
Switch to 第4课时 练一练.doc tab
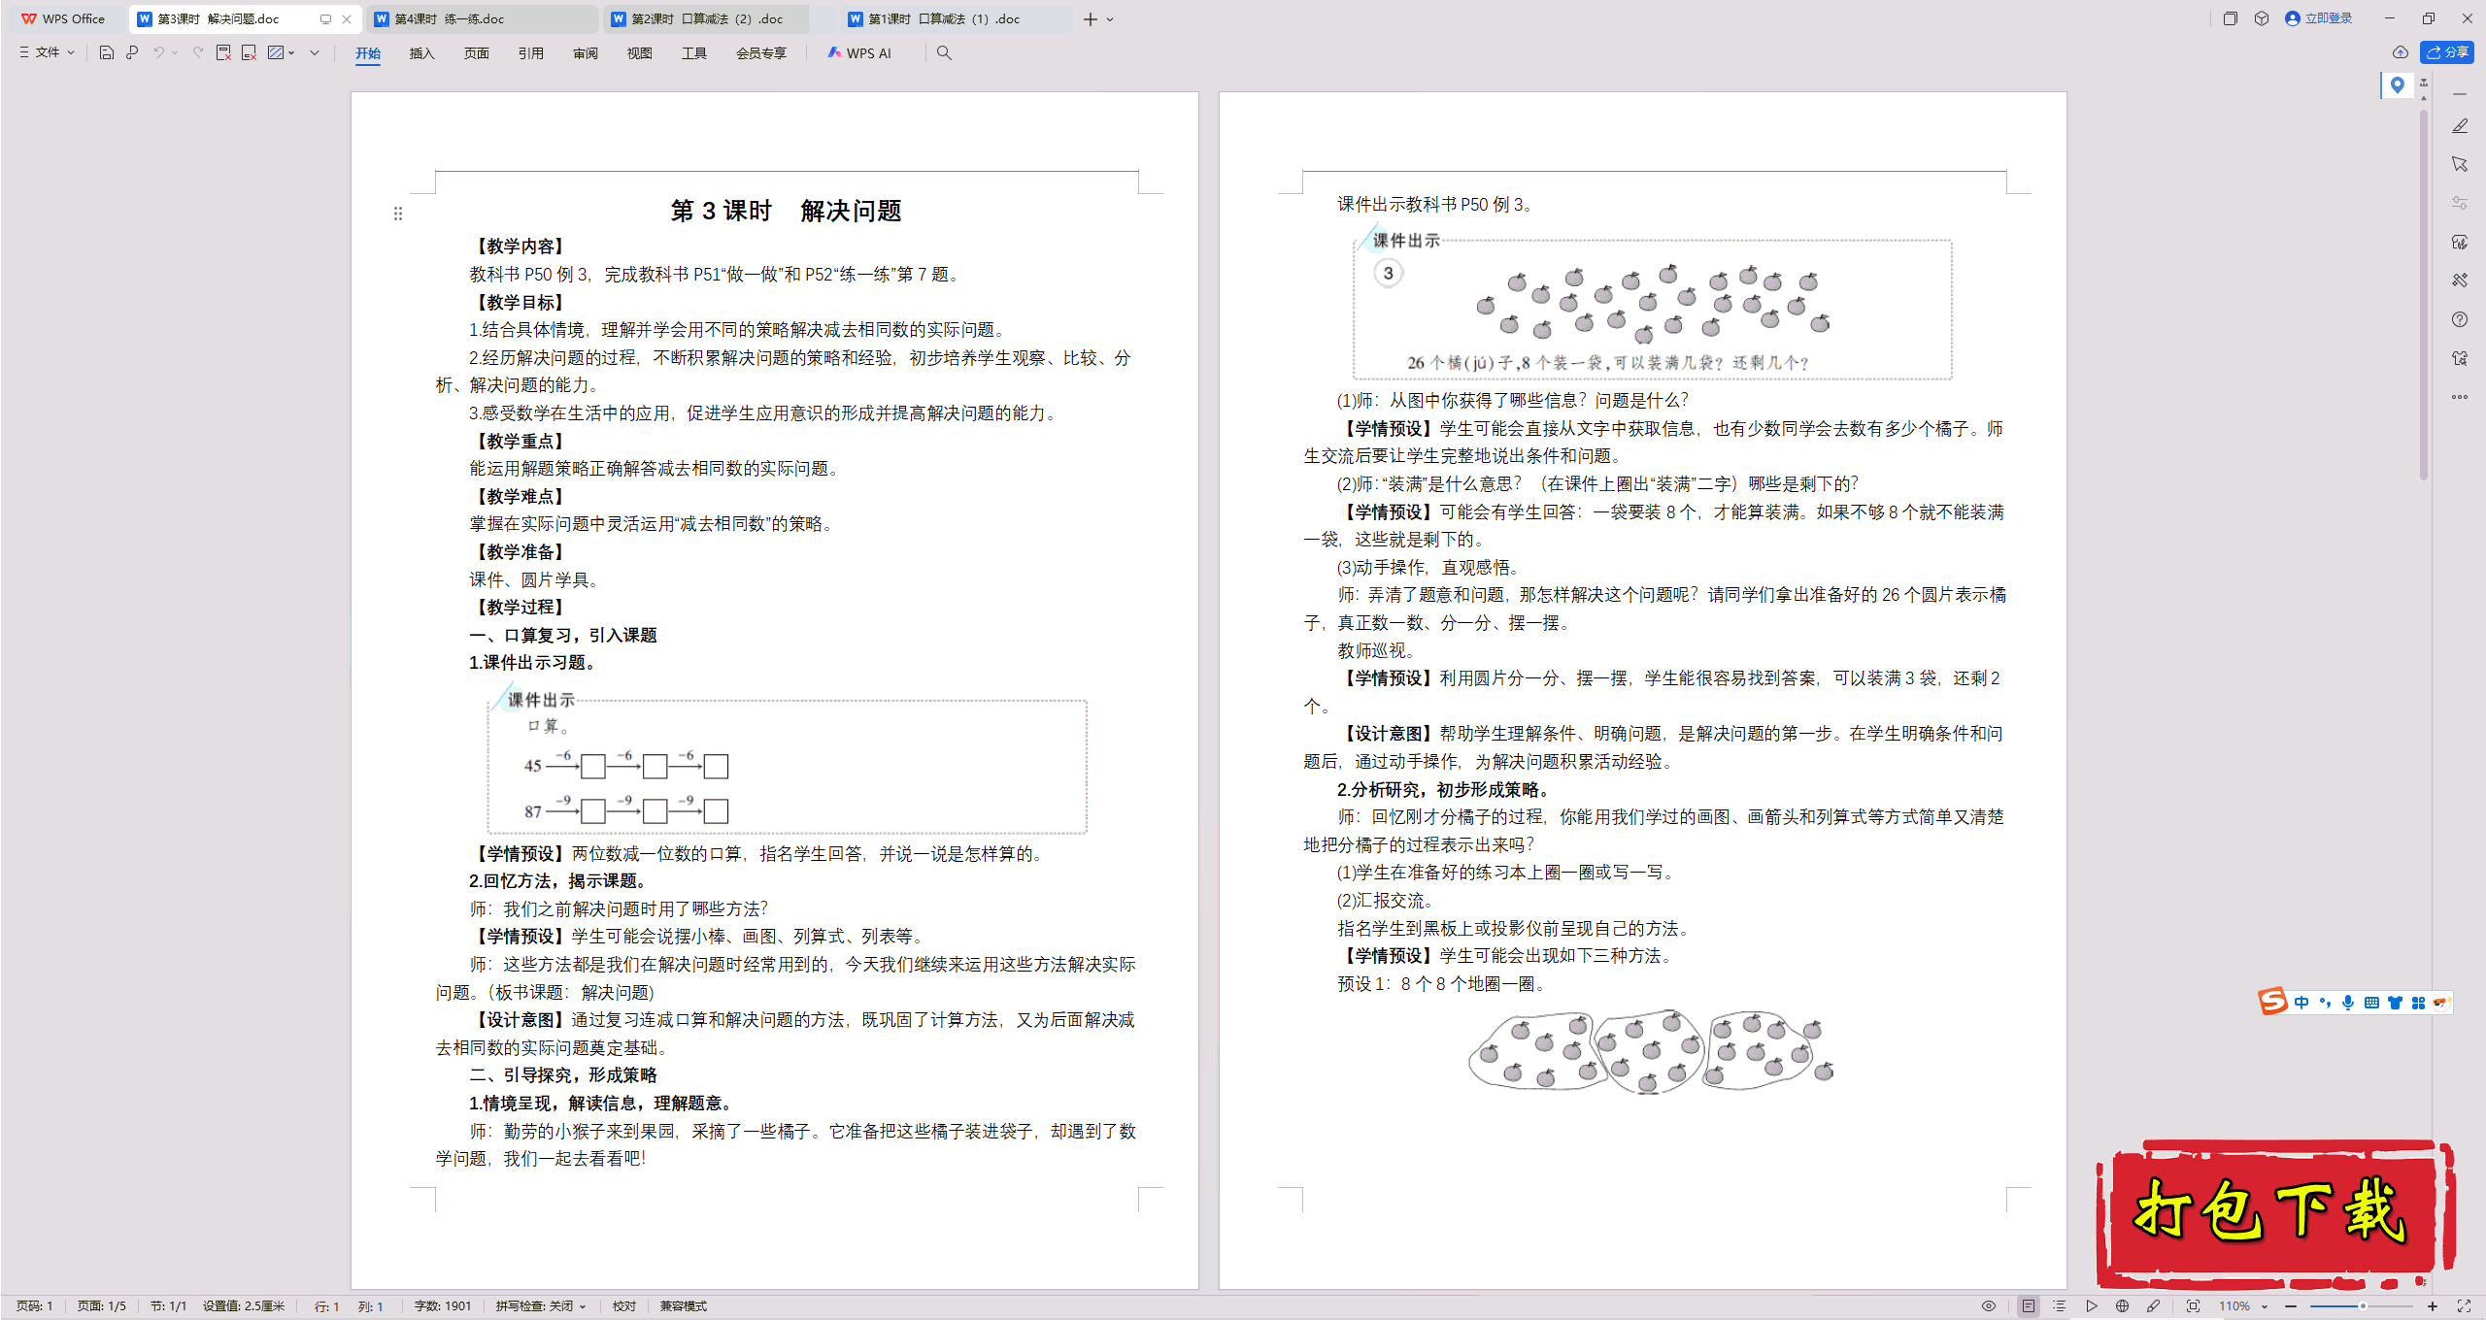click(x=482, y=18)
